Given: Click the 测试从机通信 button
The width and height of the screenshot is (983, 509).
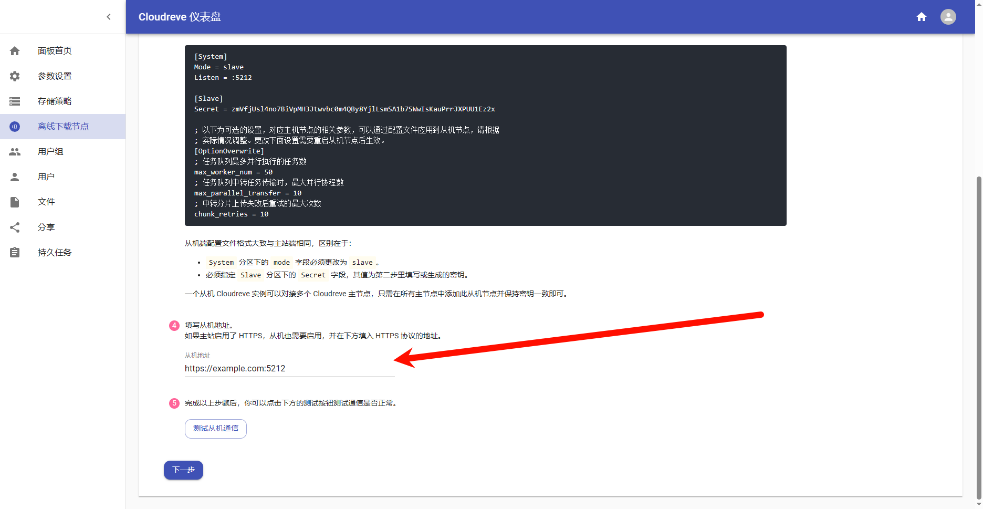Looking at the screenshot, I should (216, 429).
